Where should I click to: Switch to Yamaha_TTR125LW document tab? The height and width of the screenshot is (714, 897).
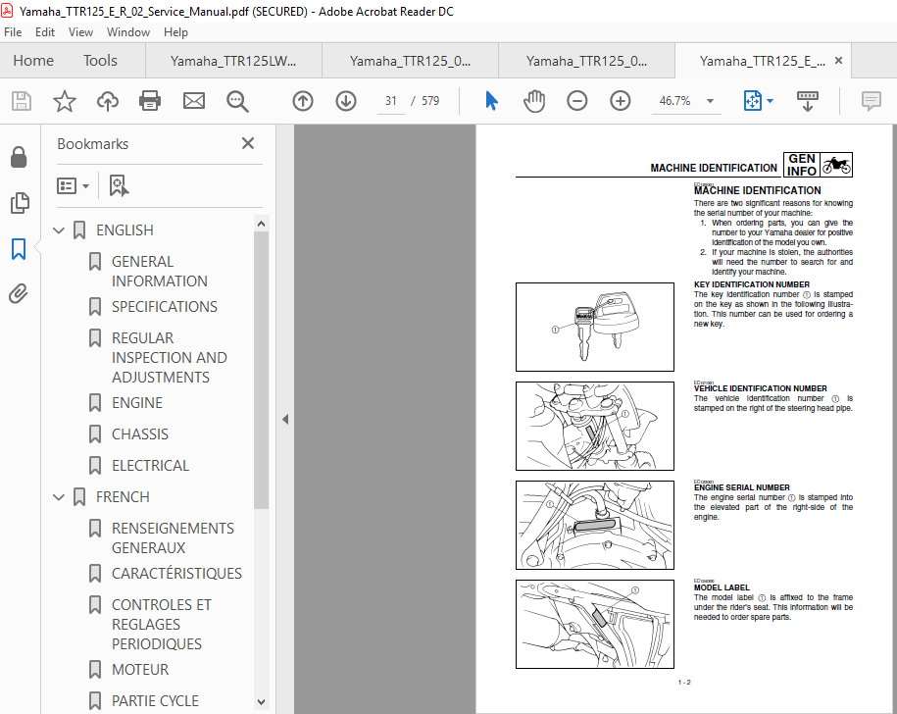(x=233, y=61)
